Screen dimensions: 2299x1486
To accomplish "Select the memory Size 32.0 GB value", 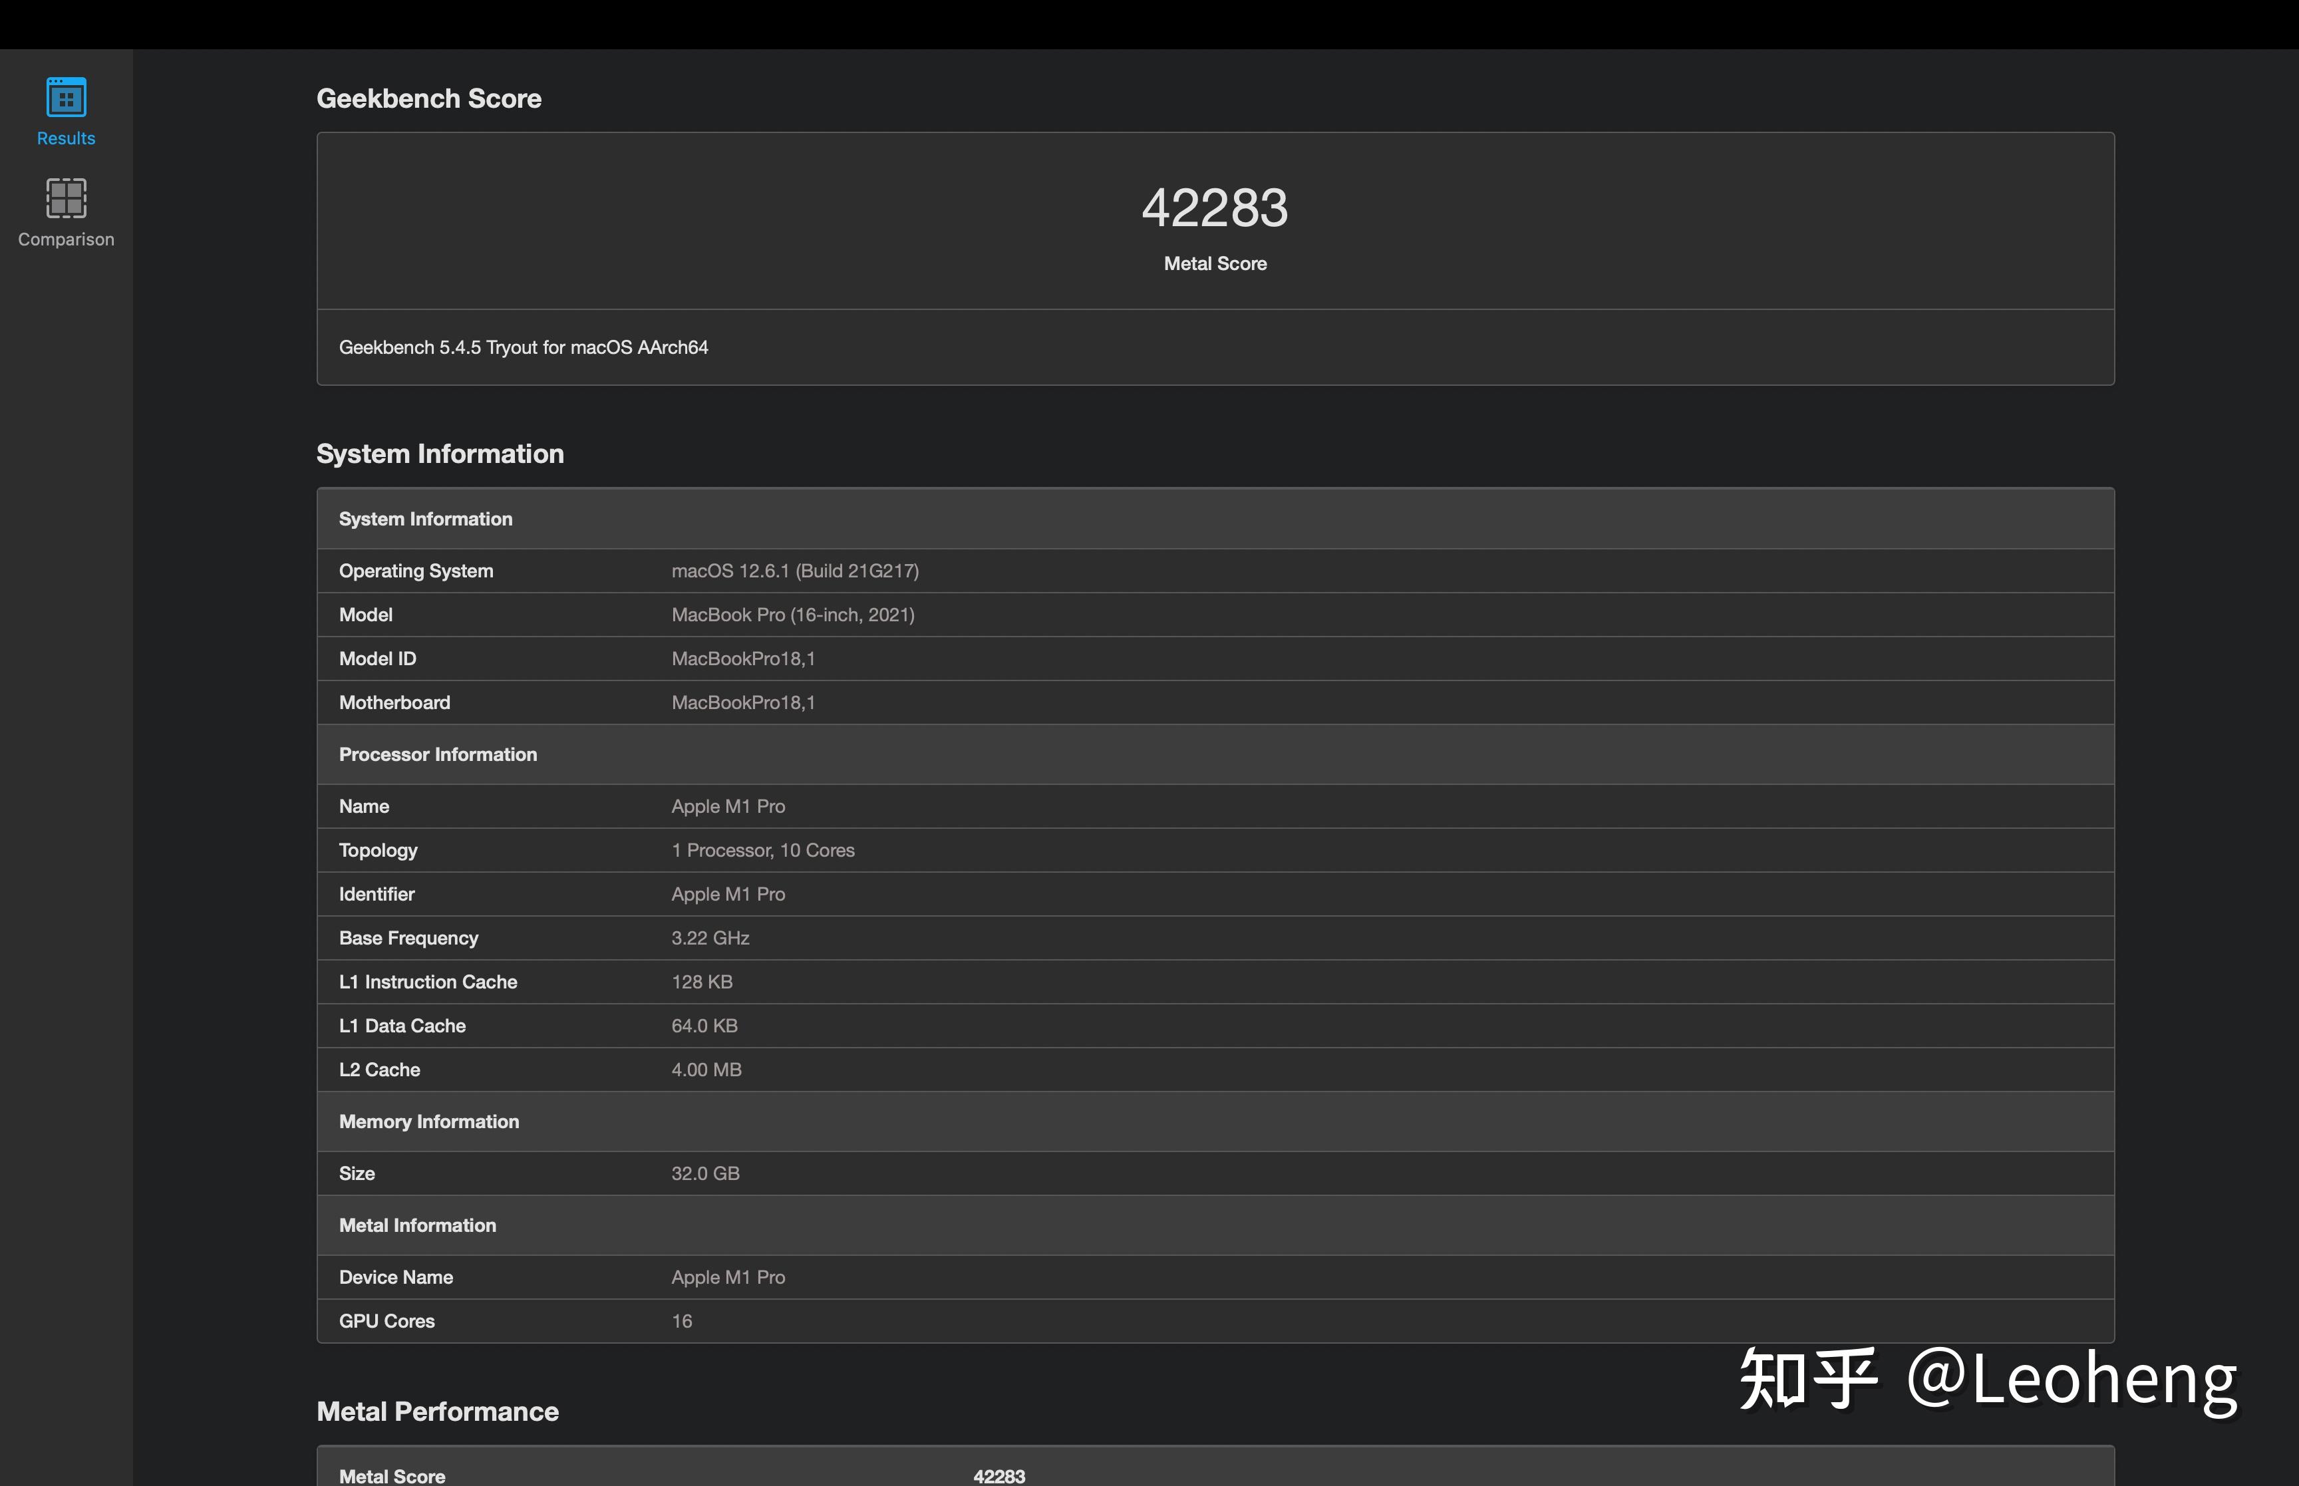I will [705, 1173].
